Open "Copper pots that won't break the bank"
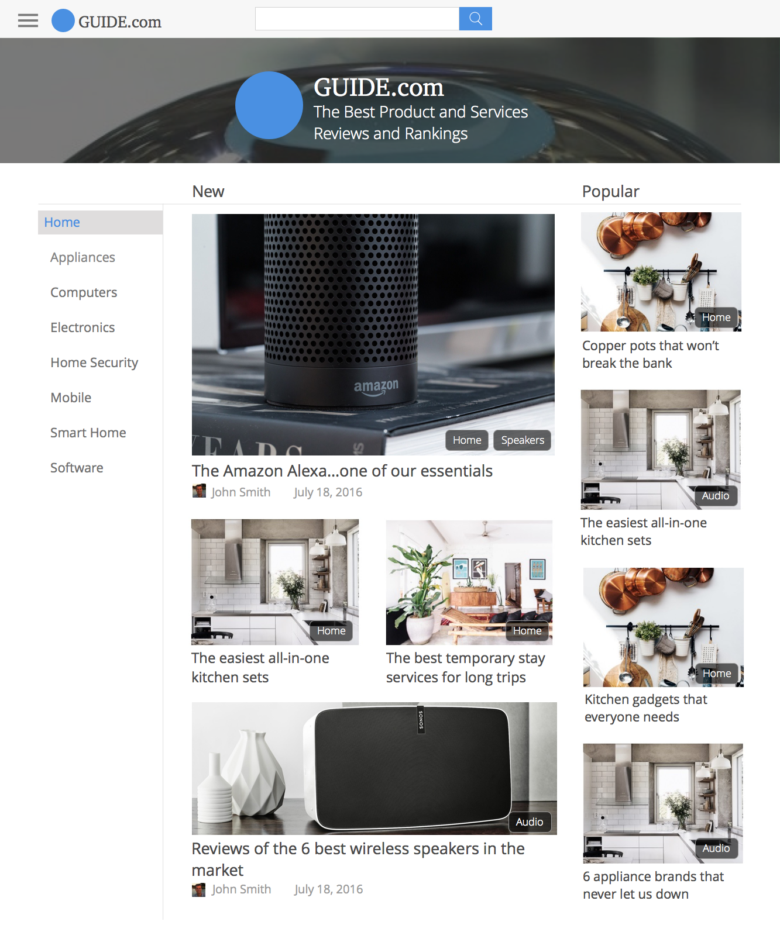The width and height of the screenshot is (780, 925). pyautogui.click(x=651, y=354)
